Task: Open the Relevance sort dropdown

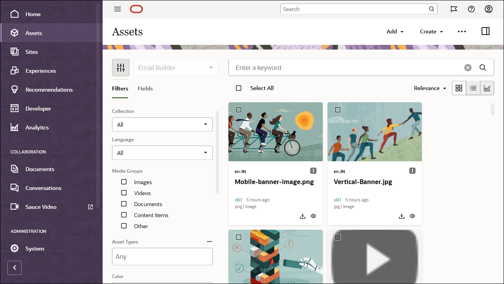Action: pyautogui.click(x=430, y=88)
